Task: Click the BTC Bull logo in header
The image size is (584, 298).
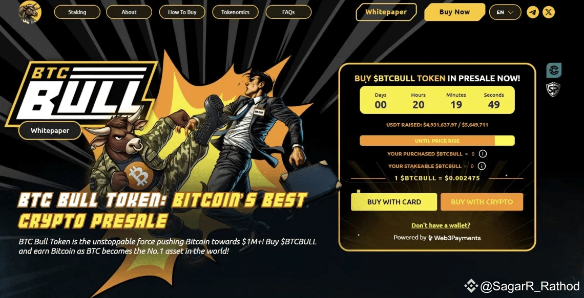Action: point(30,12)
